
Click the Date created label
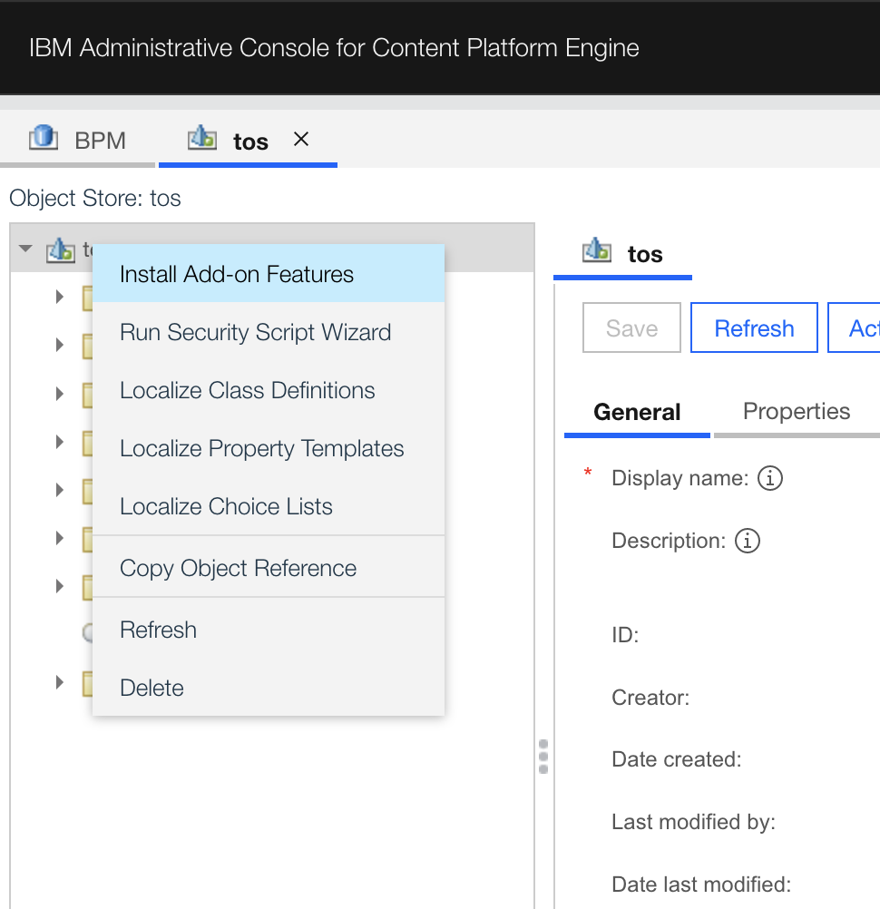tap(677, 759)
